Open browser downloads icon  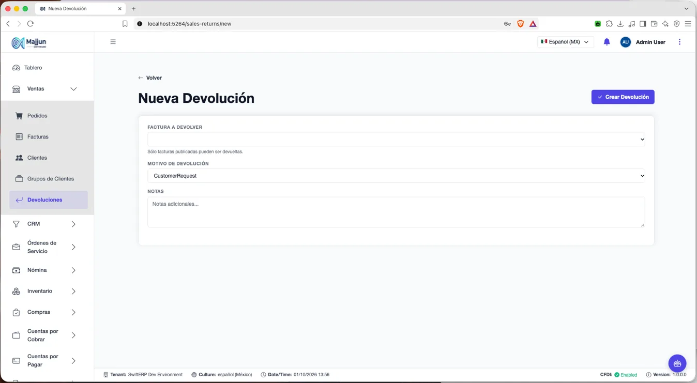click(x=620, y=24)
